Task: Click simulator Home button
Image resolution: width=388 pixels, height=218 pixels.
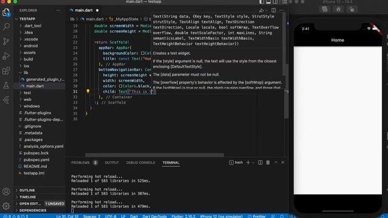Action: (x=338, y=10)
